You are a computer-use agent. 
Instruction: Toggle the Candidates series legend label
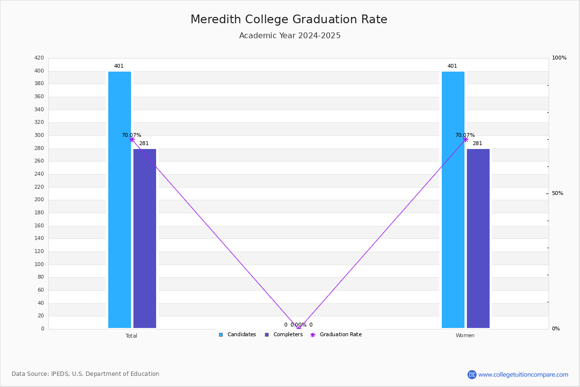click(x=242, y=335)
